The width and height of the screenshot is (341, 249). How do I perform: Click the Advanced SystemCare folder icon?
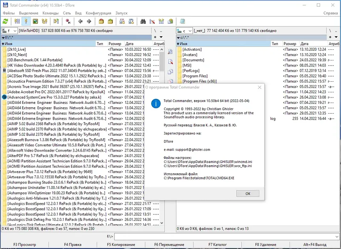click(x=4, y=97)
